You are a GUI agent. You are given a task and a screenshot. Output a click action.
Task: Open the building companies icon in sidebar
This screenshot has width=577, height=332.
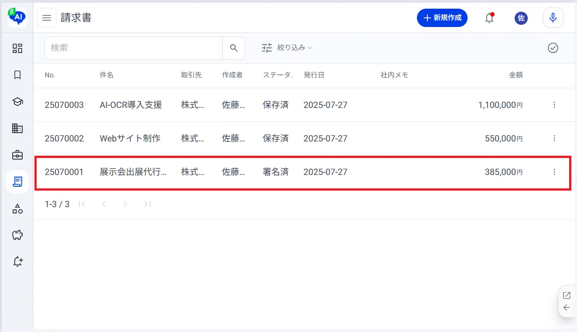click(x=17, y=129)
